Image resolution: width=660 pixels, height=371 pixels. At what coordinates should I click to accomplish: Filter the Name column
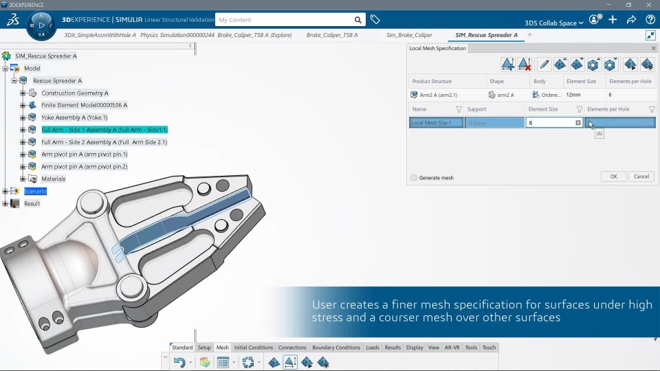point(459,109)
